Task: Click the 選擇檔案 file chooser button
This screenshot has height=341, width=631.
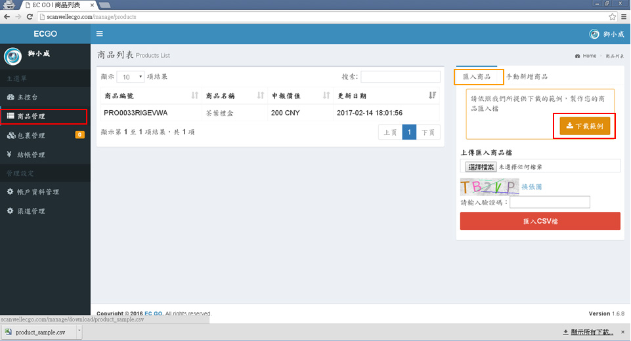Action: (481, 167)
